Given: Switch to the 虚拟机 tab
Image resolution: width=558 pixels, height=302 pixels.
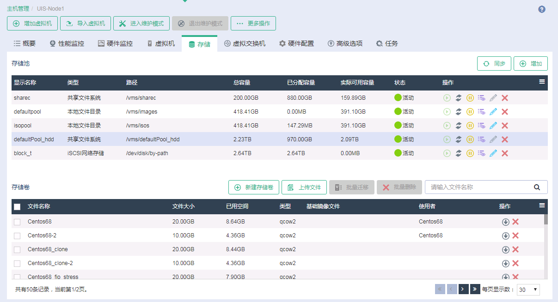Looking at the screenshot, I should tap(160, 43).
